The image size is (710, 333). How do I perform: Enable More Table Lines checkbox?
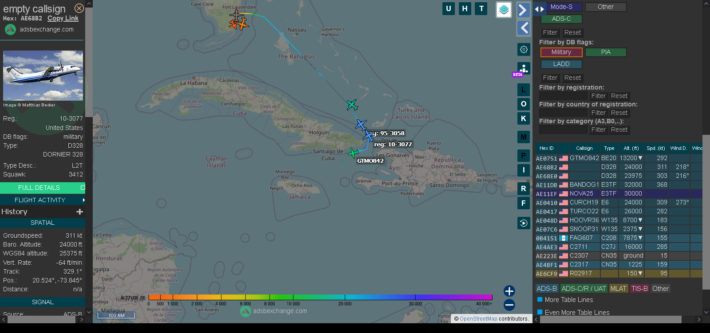pyautogui.click(x=540, y=300)
